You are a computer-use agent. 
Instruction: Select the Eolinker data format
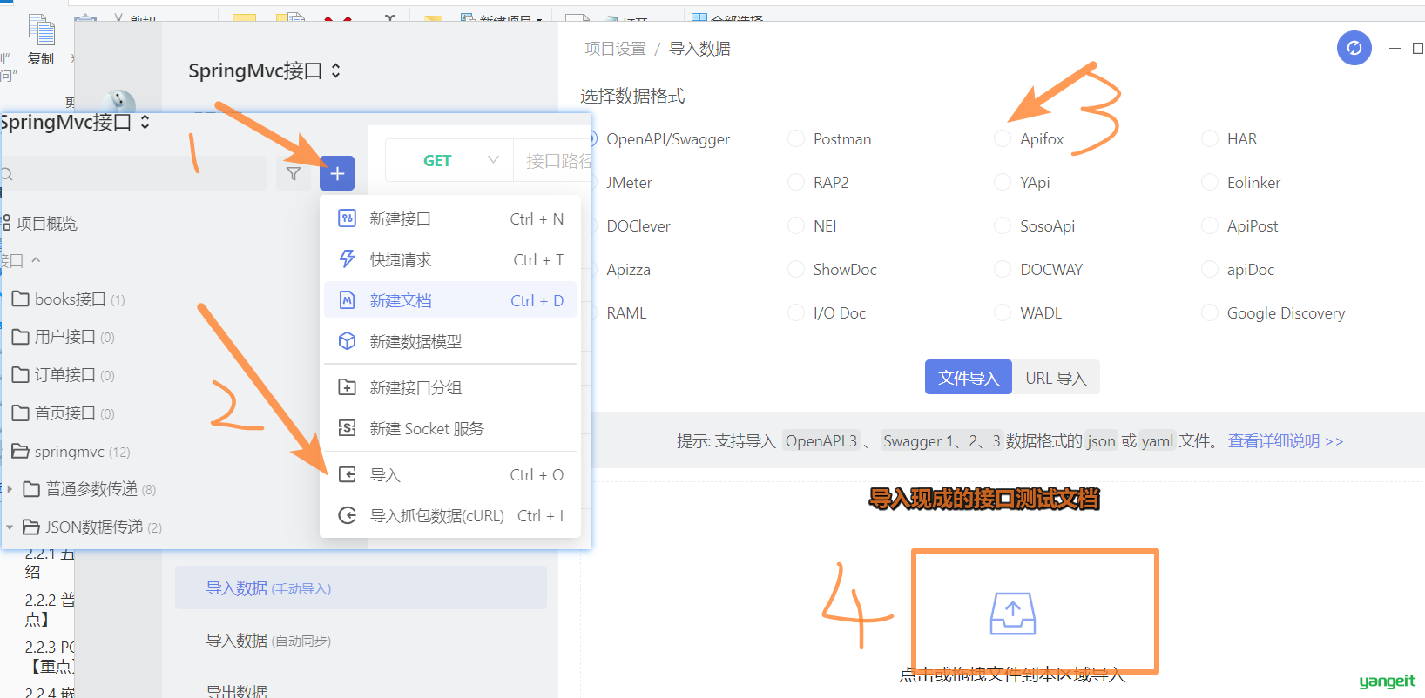click(x=1241, y=183)
